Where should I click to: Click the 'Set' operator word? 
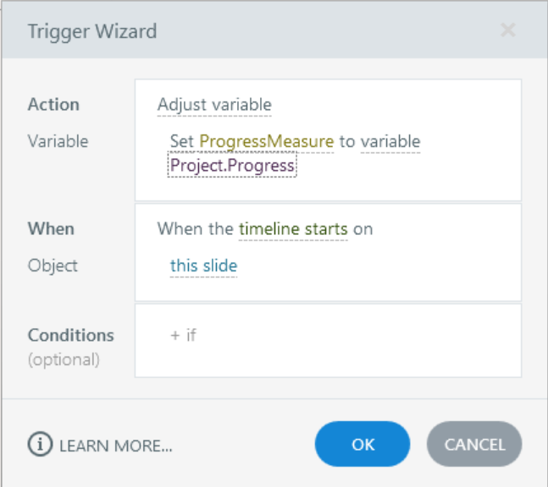pyautogui.click(x=182, y=141)
